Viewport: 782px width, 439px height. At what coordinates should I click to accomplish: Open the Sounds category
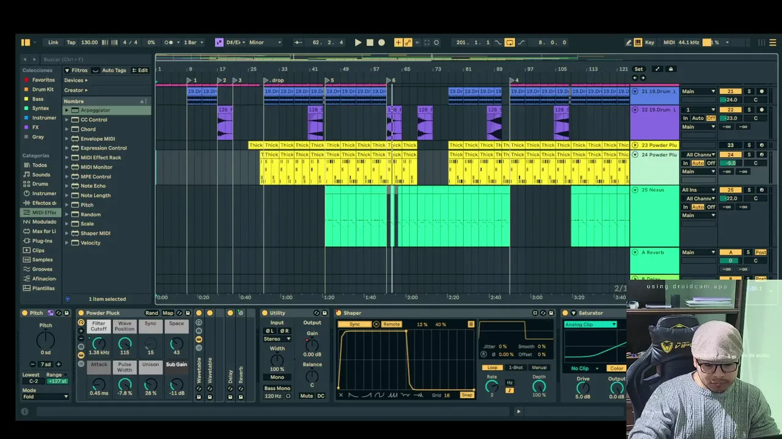coord(41,174)
